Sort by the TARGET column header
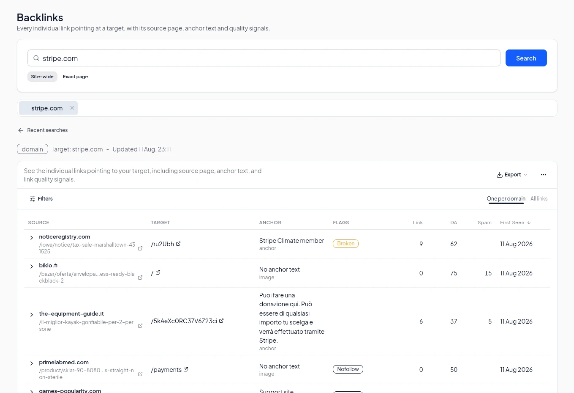This screenshot has width=574, height=393. [x=161, y=223]
